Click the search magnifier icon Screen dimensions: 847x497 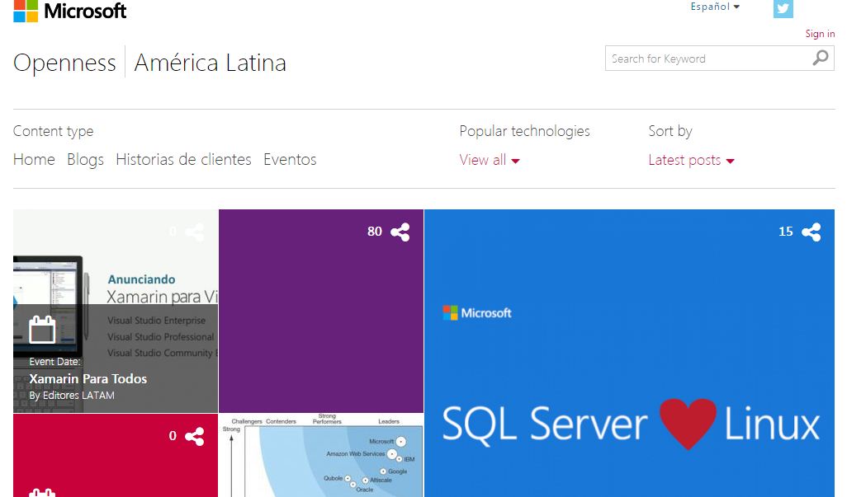tap(820, 58)
